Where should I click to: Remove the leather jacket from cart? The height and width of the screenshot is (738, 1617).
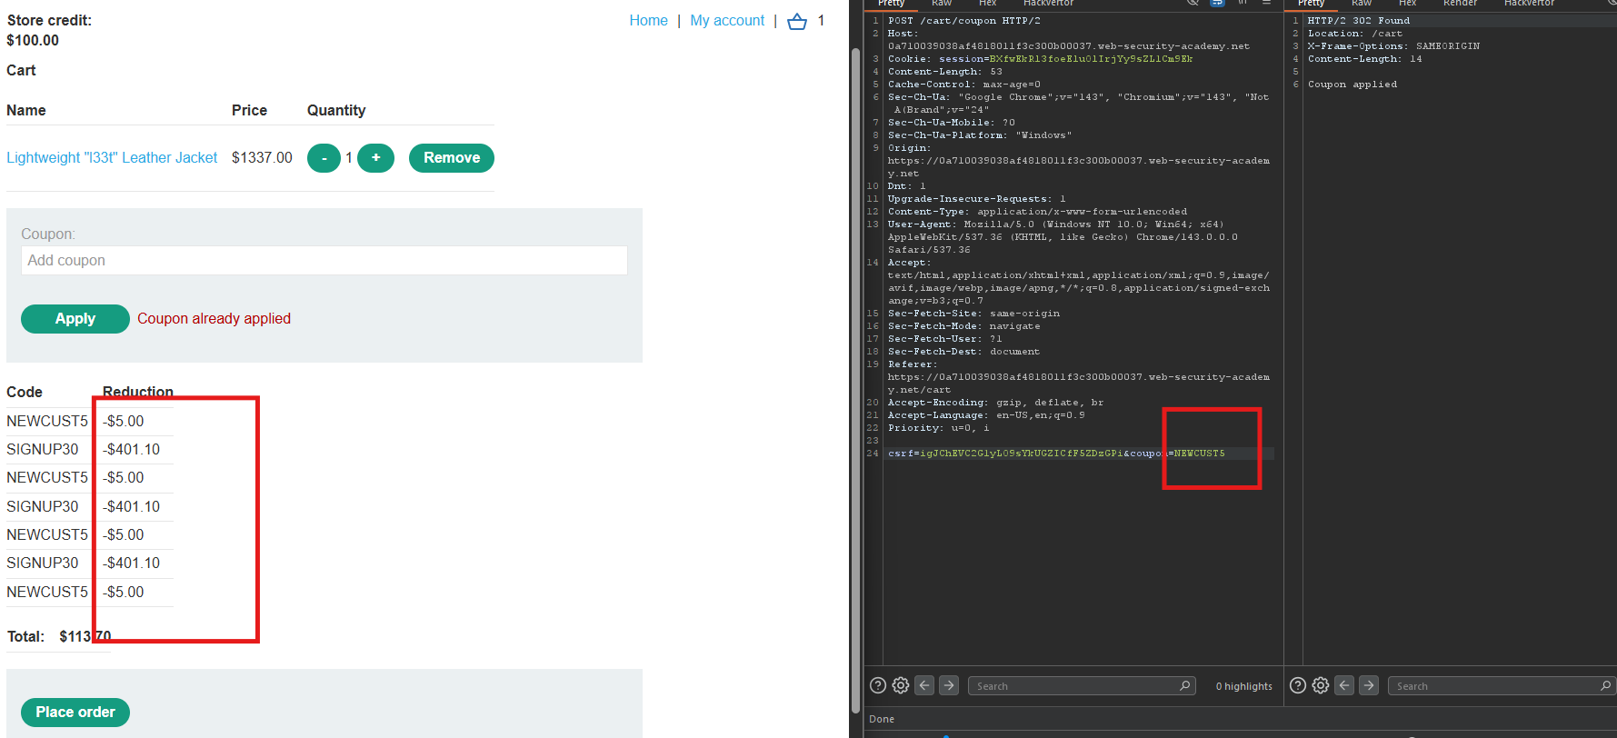click(x=452, y=158)
